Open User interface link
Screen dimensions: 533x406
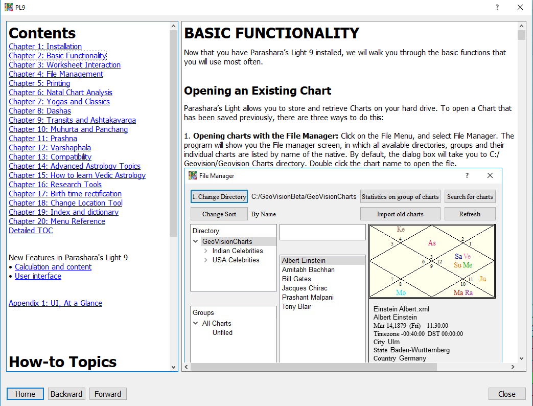point(38,276)
